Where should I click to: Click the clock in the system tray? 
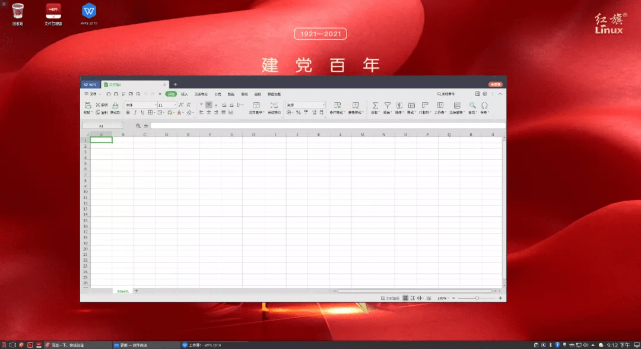618,345
